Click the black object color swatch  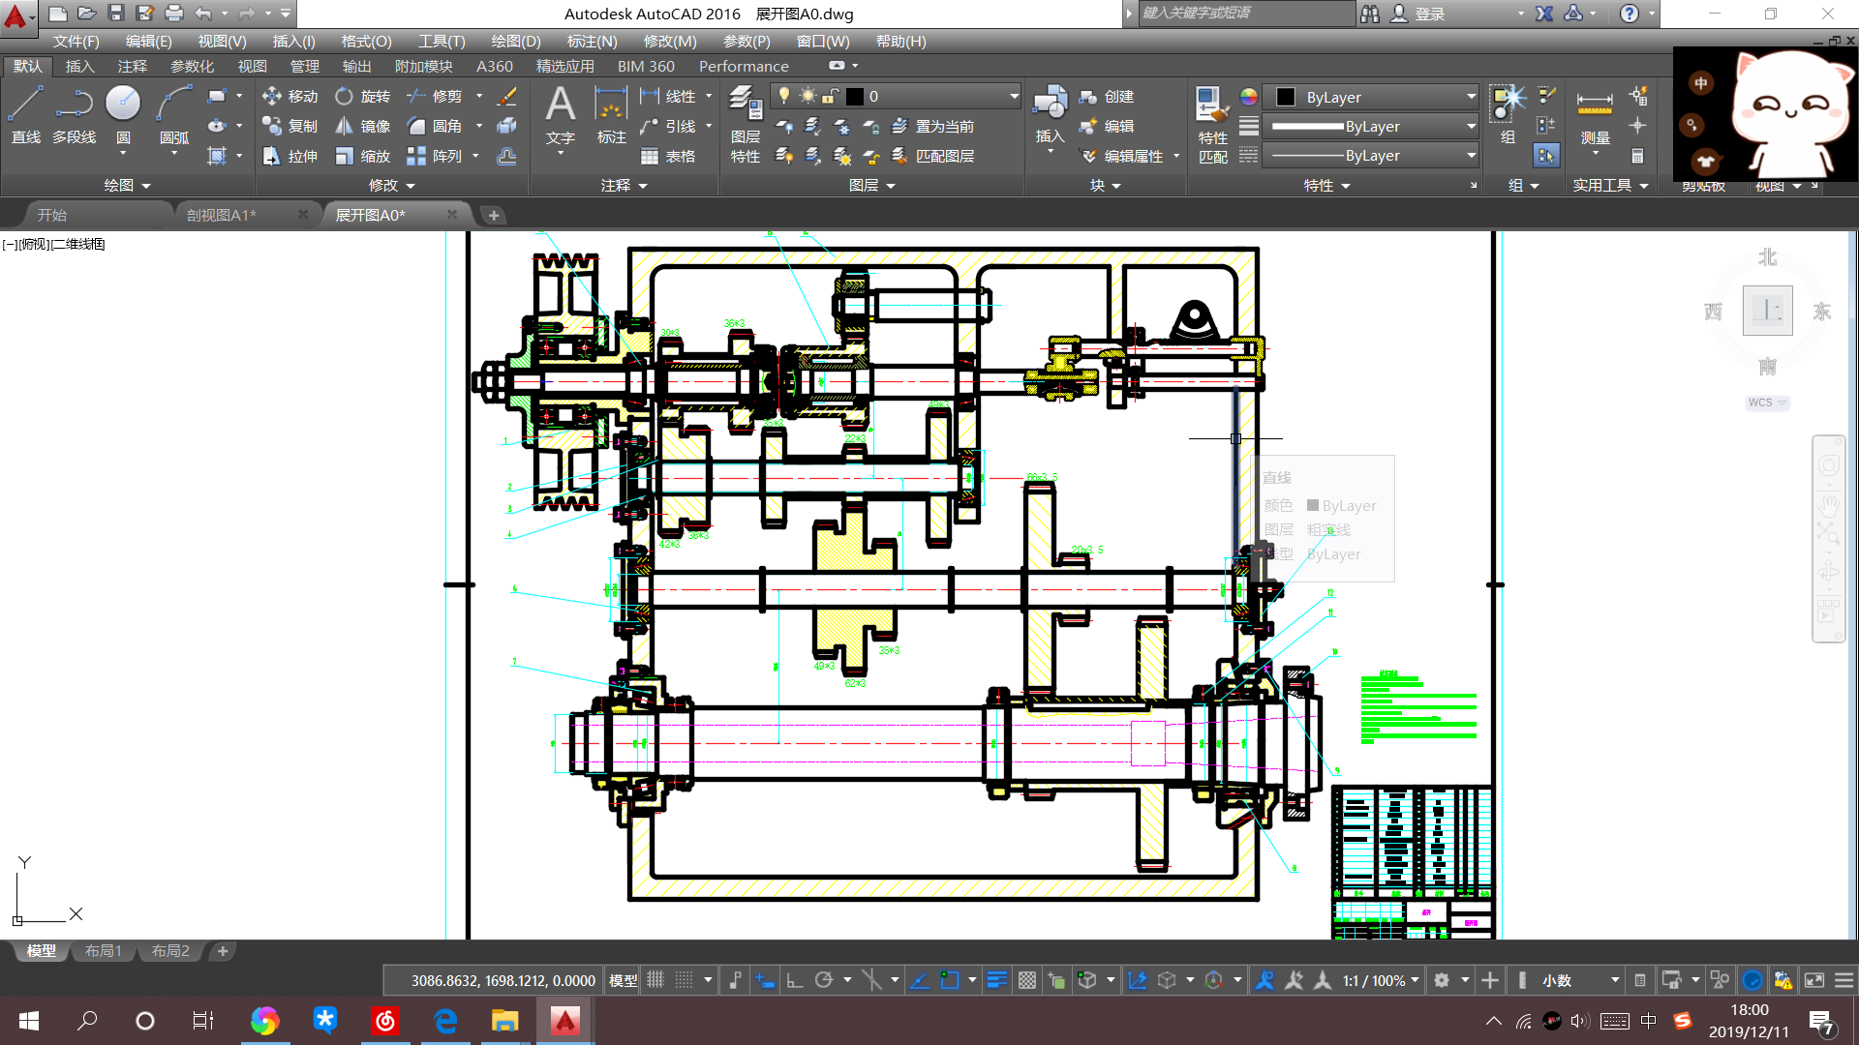(1285, 97)
